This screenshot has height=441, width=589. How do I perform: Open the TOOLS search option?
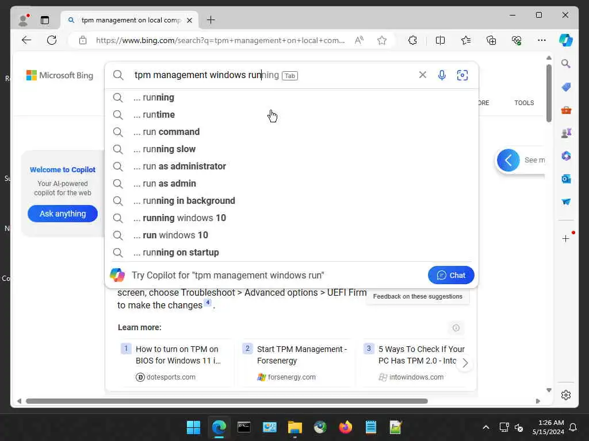pyautogui.click(x=524, y=103)
